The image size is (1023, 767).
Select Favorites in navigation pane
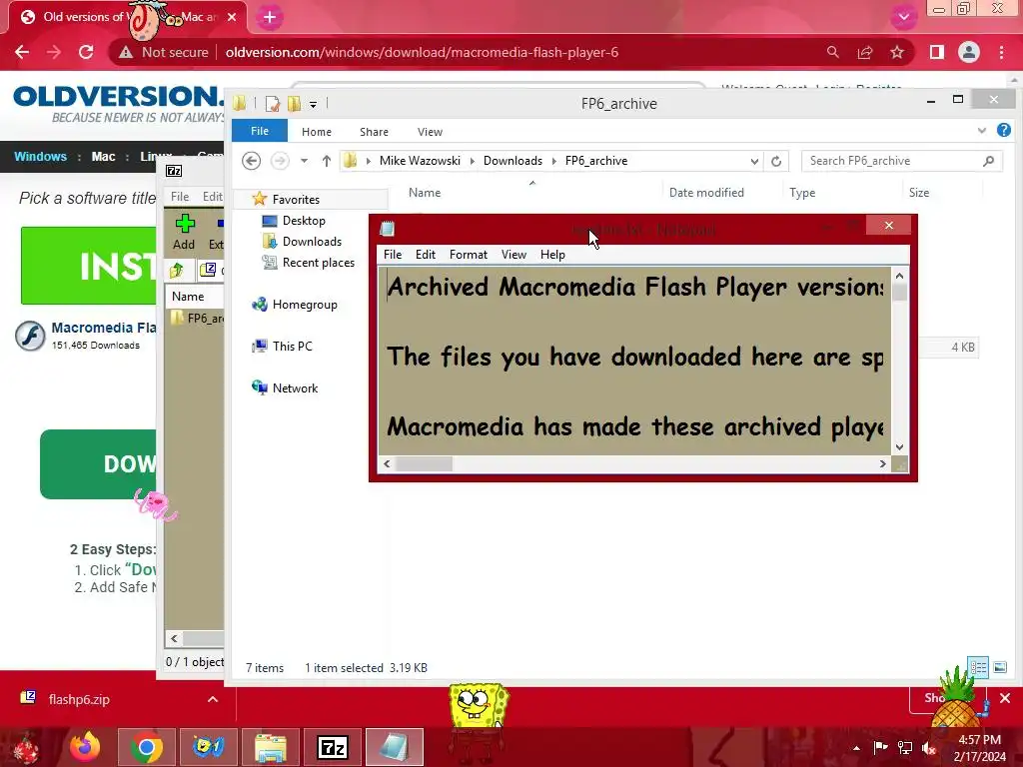click(296, 200)
